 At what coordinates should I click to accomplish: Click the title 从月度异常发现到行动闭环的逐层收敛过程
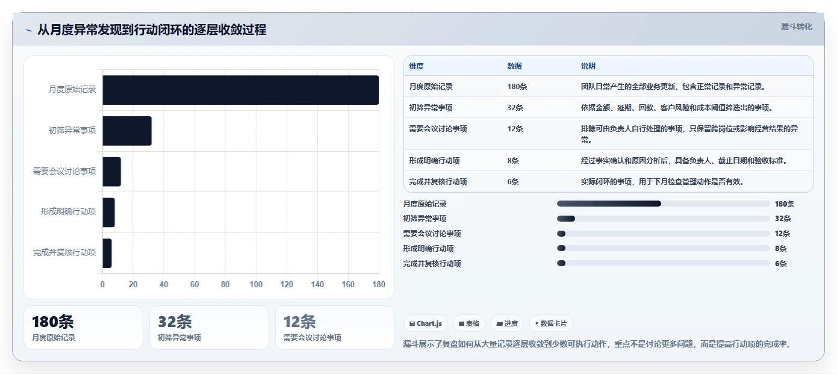[x=152, y=30]
